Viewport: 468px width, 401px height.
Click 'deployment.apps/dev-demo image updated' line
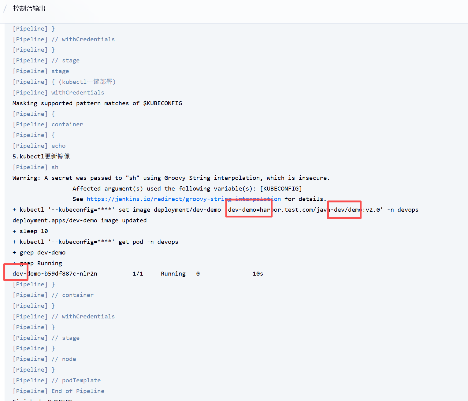click(x=80, y=221)
